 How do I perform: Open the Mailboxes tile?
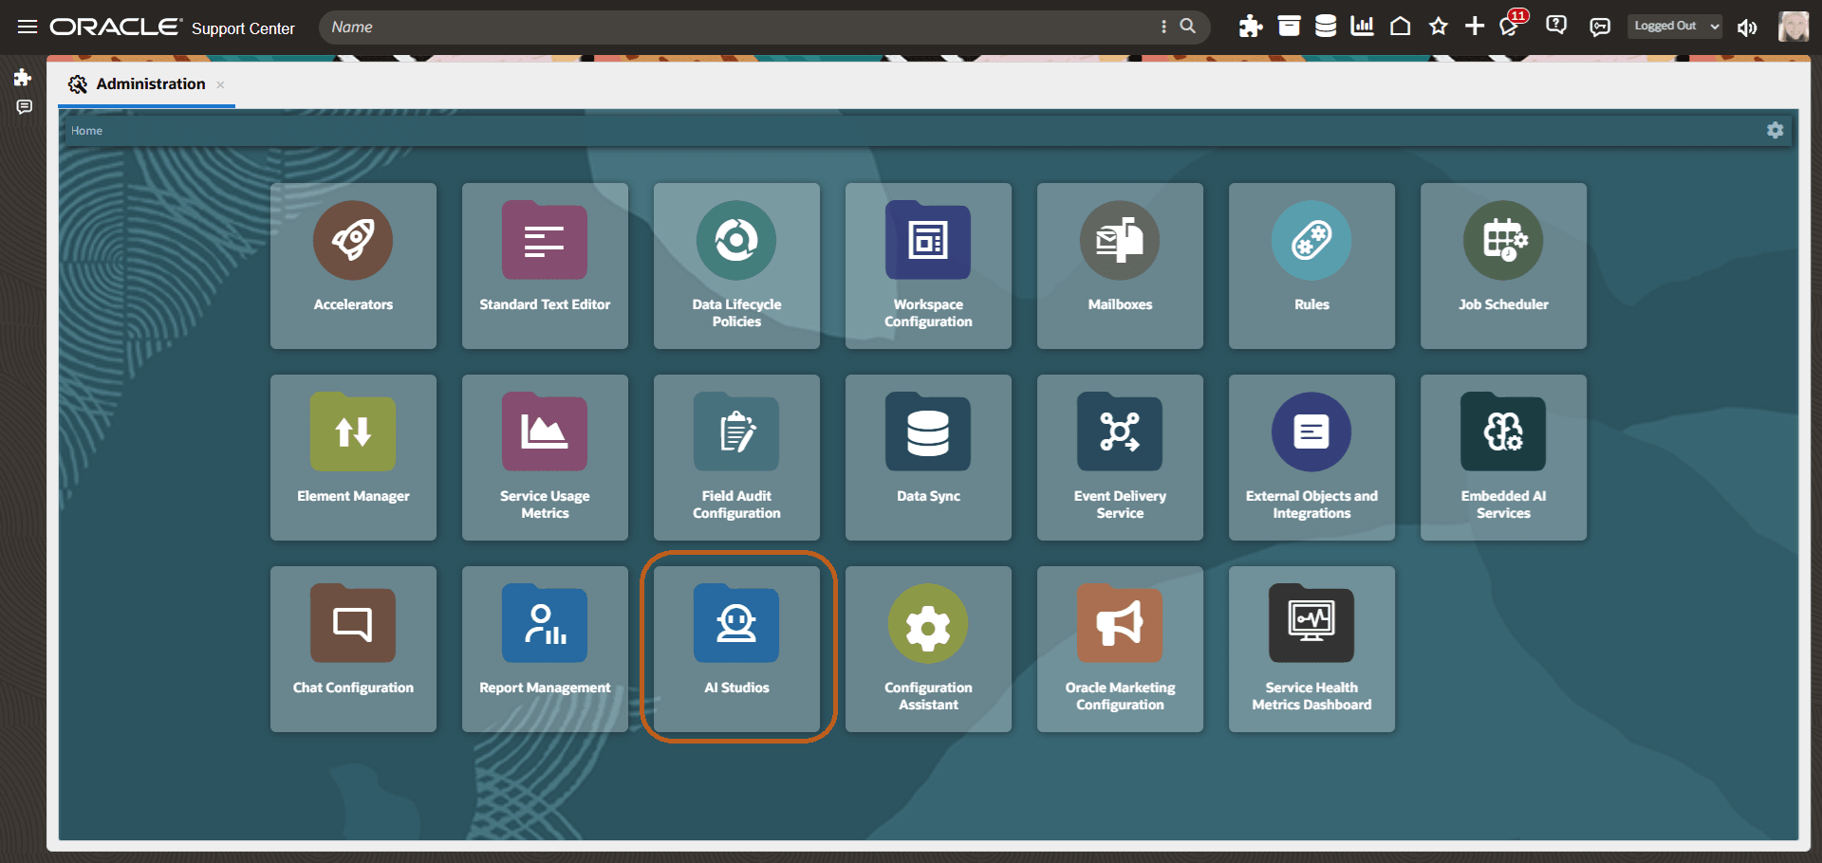[x=1120, y=266]
